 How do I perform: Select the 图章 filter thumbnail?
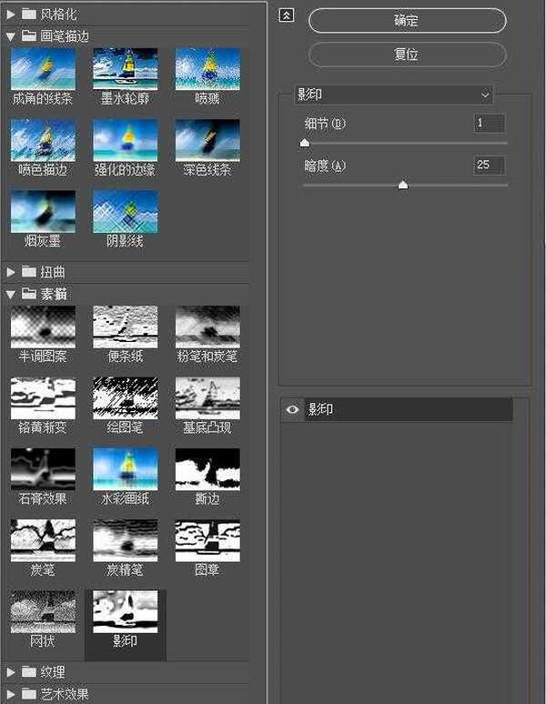[207, 540]
